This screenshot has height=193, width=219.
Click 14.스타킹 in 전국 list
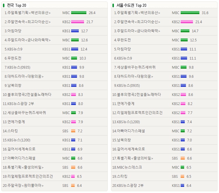click(10, 131)
